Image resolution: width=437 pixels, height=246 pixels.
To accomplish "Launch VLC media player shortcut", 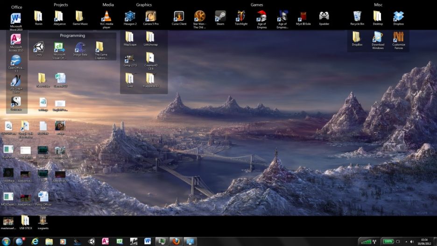I will pos(106,20).
